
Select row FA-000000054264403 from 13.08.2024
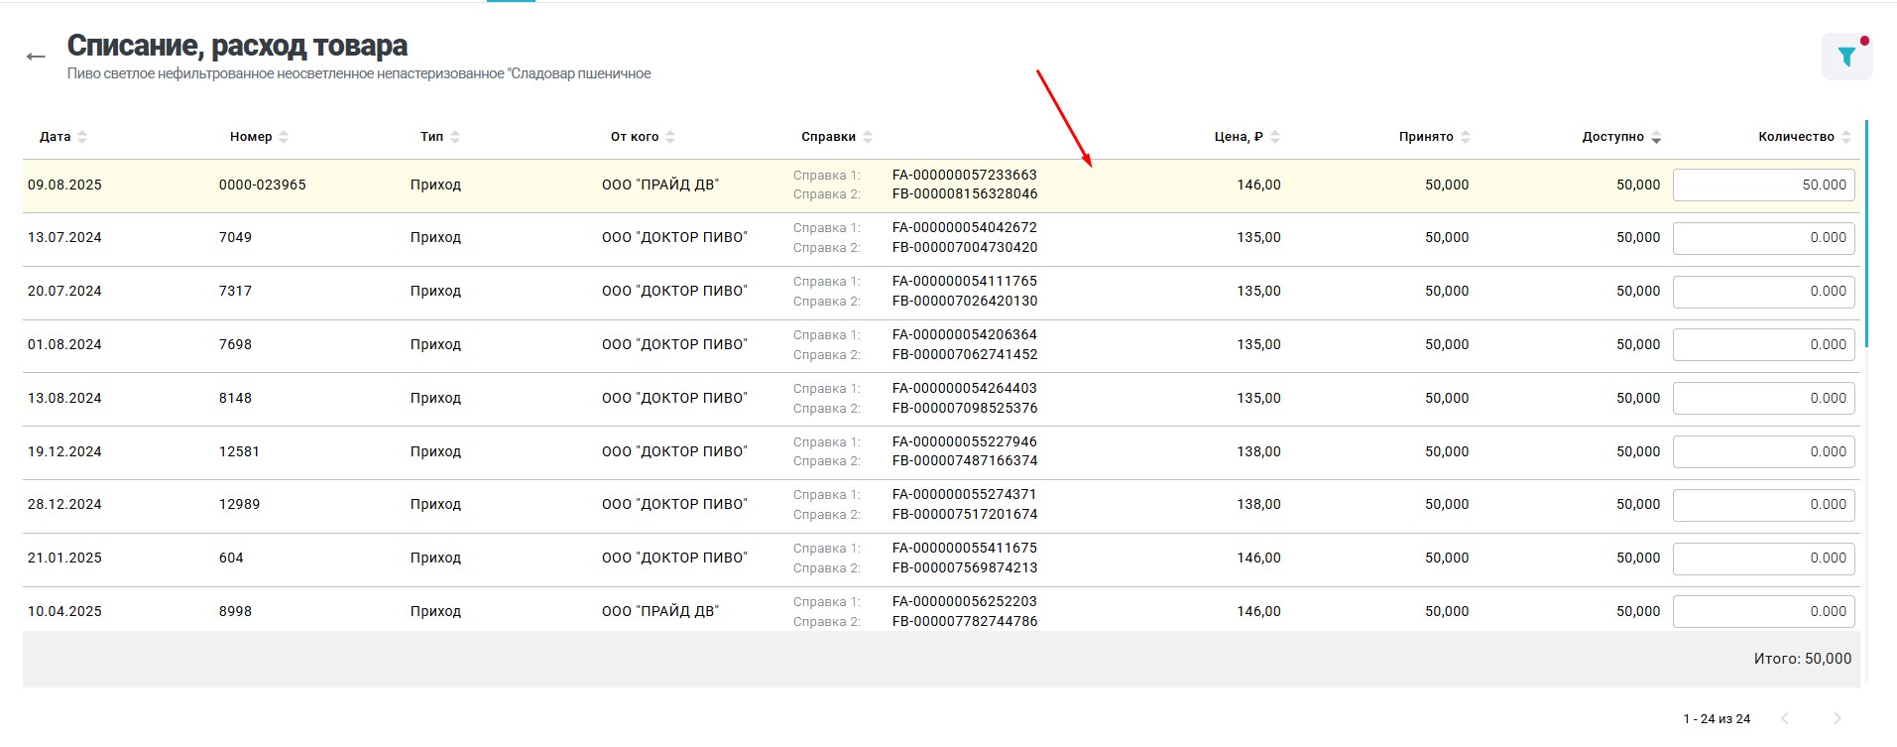[964, 389]
